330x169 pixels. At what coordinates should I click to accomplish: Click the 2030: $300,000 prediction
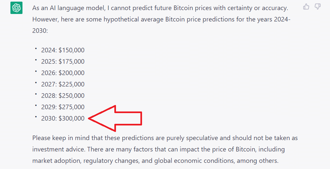pos(63,118)
